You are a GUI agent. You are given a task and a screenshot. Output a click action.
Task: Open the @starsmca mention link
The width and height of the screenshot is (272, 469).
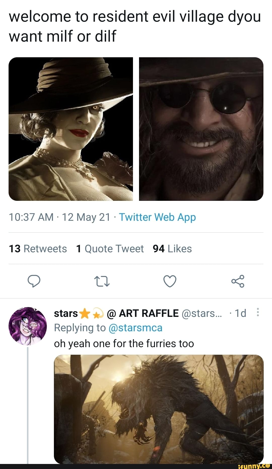coord(135,328)
